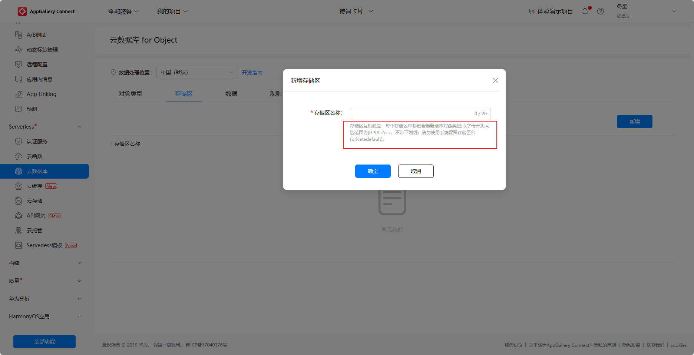The height and width of the screenshot is (355, 694).
Task: Click the App Linking sidebar icon
Action: pos(19,94)
